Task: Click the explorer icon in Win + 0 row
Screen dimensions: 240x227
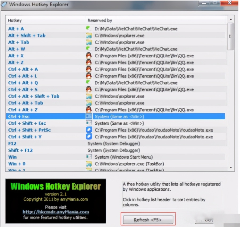Action: point(89,164)
